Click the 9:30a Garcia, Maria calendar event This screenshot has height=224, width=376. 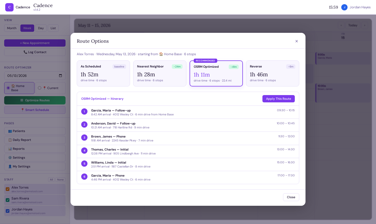(x=343, y=58)
